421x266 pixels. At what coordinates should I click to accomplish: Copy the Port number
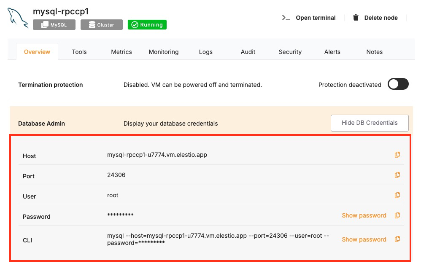tap(397, 175)
